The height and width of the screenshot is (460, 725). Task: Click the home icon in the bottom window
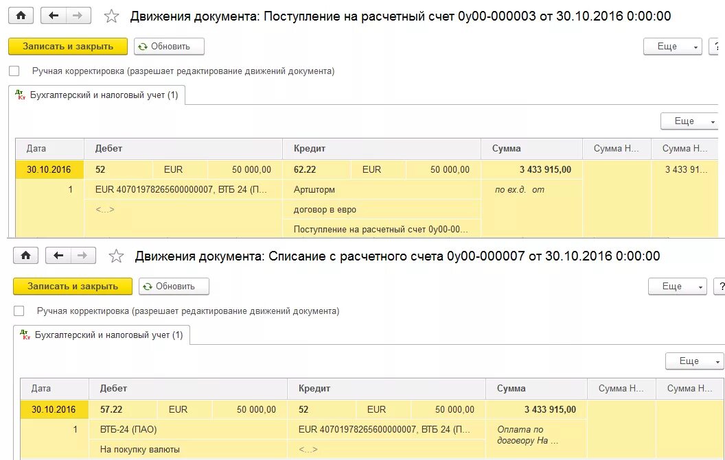[x=25, y=255]
